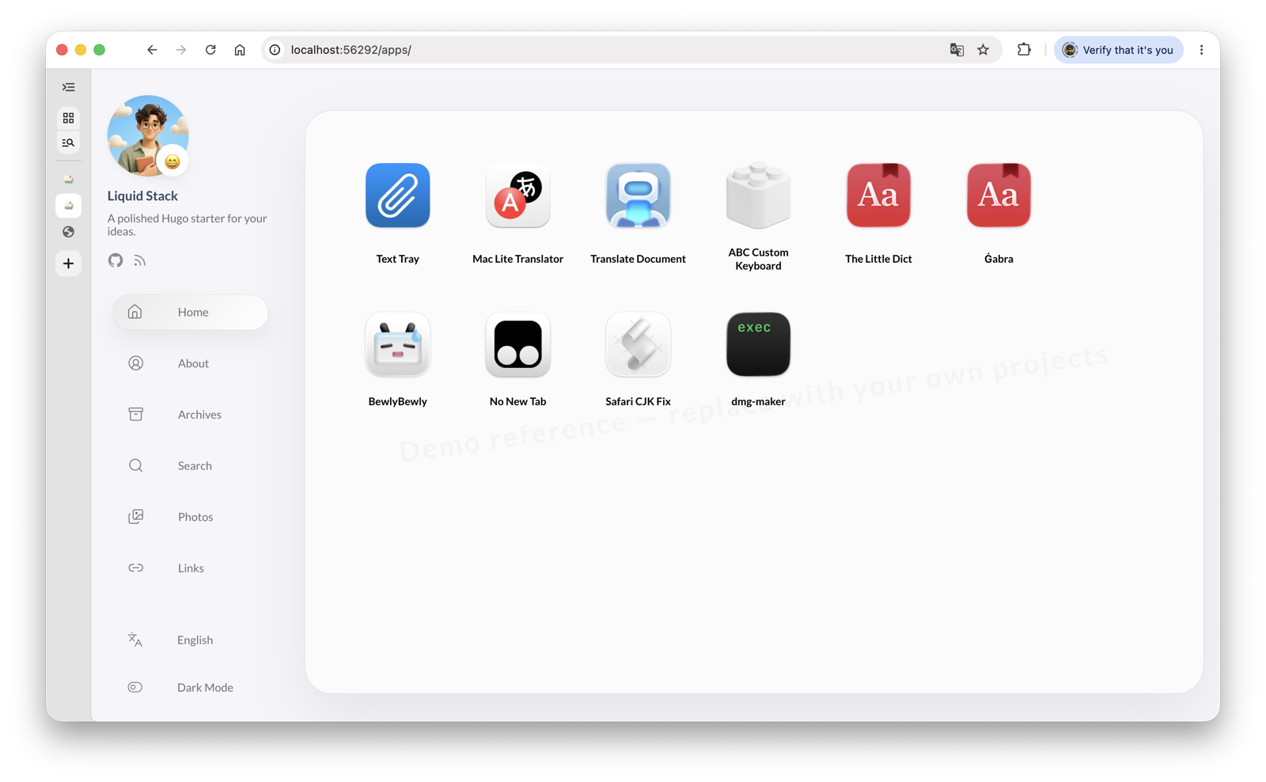Viewport: 1266px width, 782px height.
Task: Open a new tab with plus button
Action: 69,264
